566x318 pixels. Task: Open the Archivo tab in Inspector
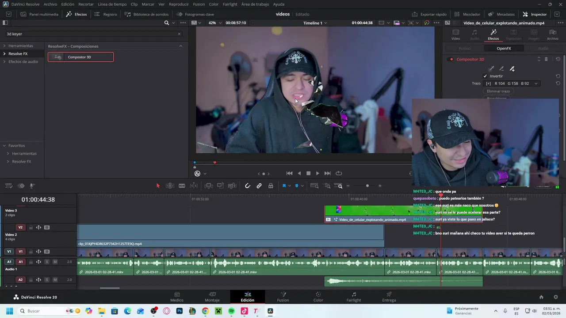pyautogui.click(x=552, y=35)
